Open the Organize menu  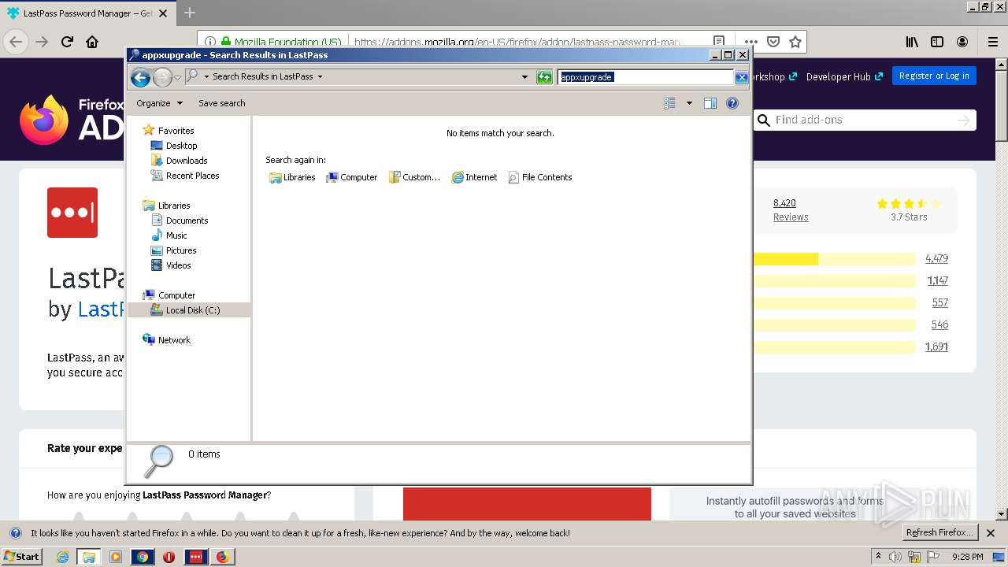[159, 103]
